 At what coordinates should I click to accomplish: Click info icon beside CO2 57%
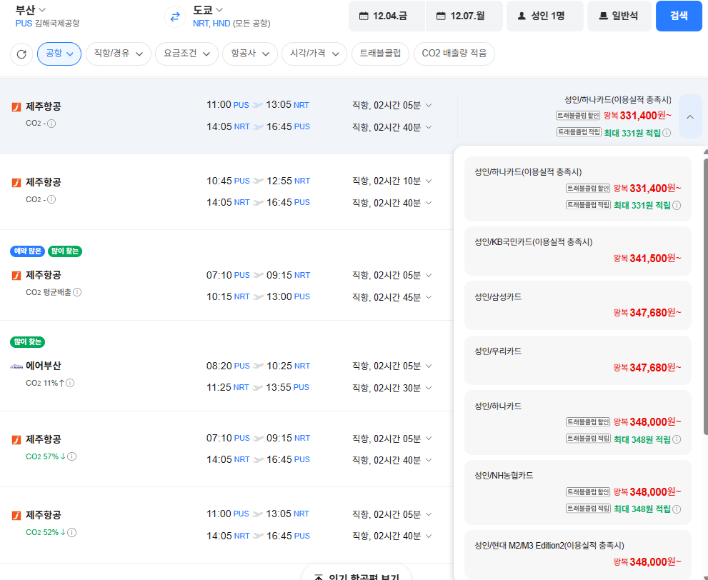[x=71, y=456]
